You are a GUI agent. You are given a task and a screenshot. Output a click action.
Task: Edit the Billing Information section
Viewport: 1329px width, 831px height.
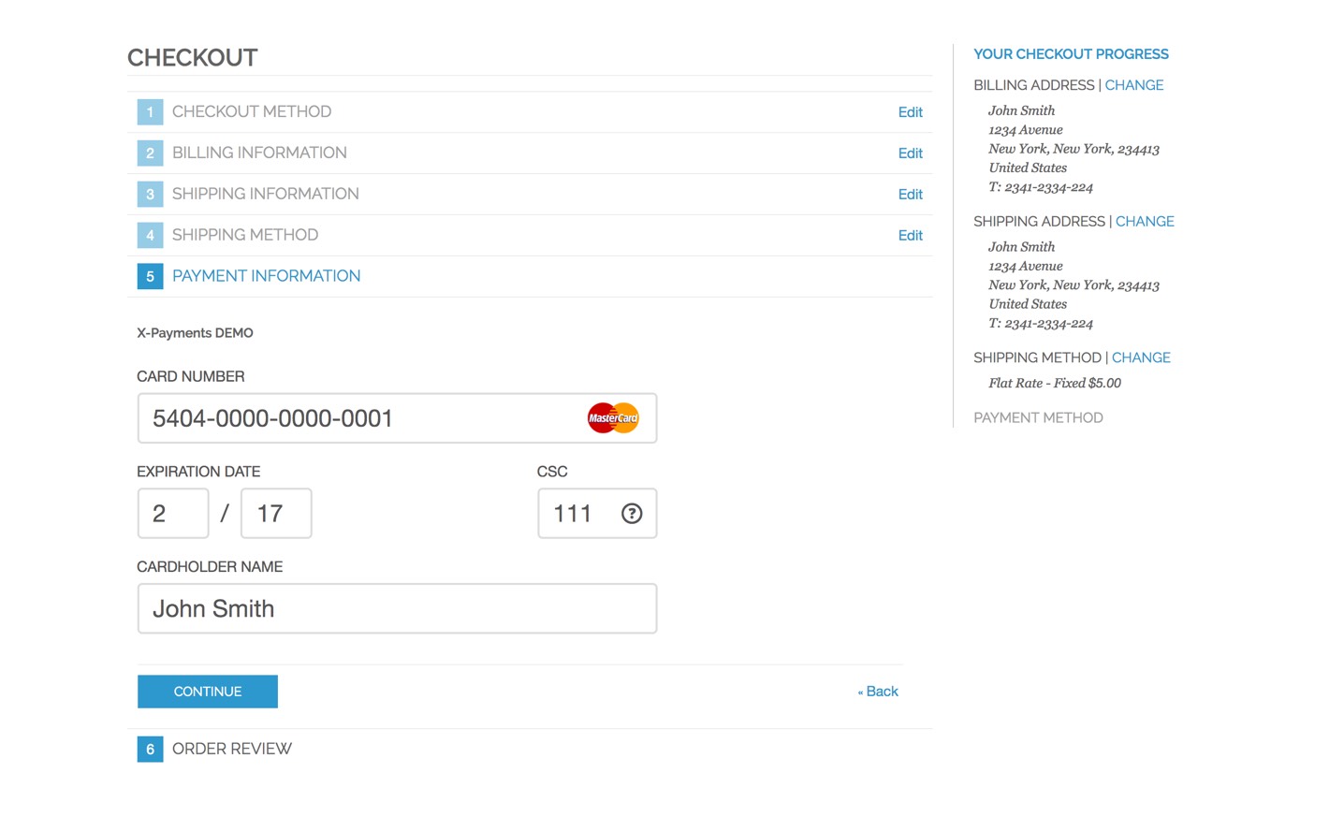[910, 153]
